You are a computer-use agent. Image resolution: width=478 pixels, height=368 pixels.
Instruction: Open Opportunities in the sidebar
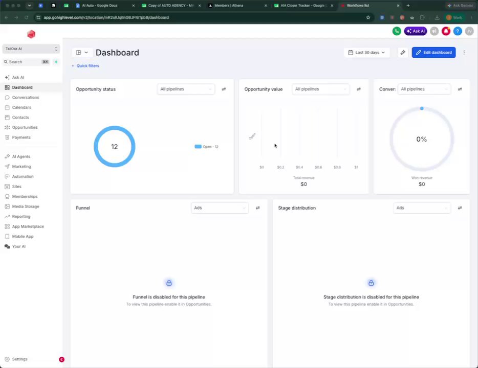(31, 127)
